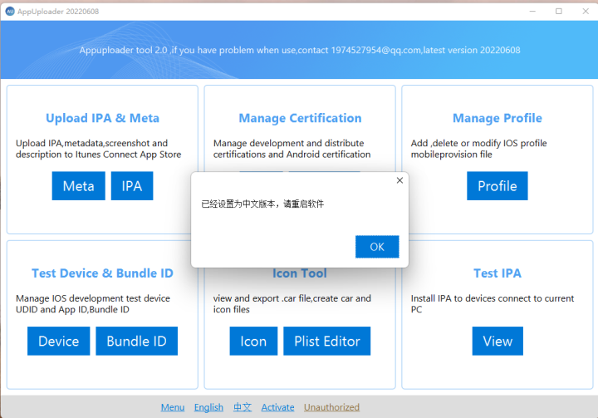The image size is (598, 418).
Task: Click the banner contact email text
Action: pos(376,50)
